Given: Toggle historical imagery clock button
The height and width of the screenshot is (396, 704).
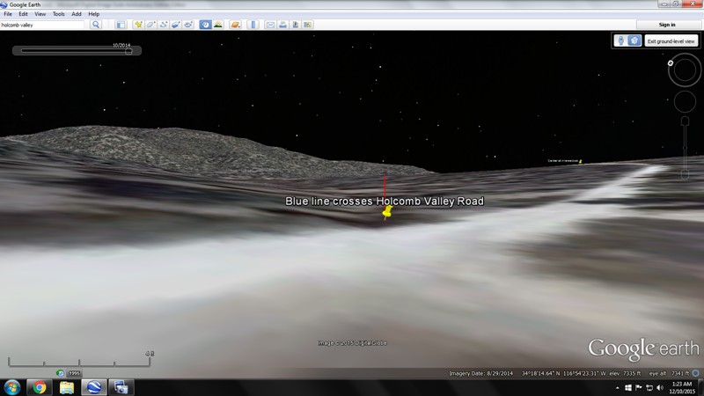Looking at the screenshot, I should click(x=204, y=25).
